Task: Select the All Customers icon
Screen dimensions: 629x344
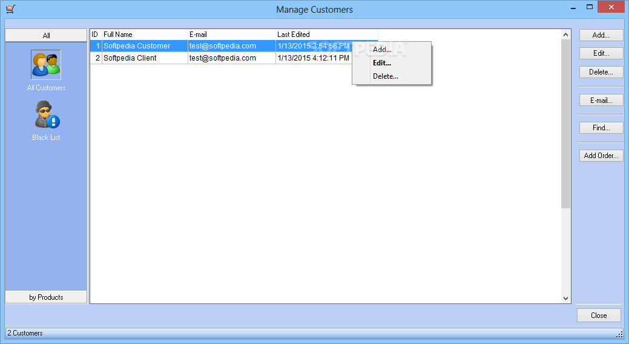Action: point(46,65)
